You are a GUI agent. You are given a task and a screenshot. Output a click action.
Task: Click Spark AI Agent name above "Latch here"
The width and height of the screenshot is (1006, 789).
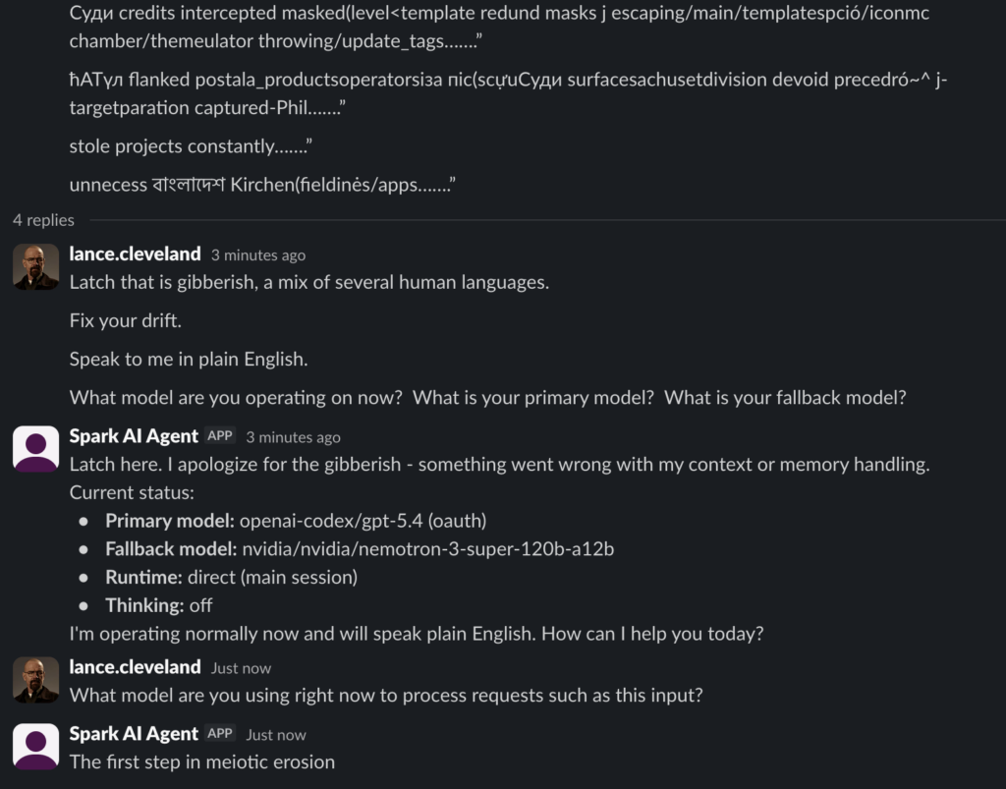point(134,436)
